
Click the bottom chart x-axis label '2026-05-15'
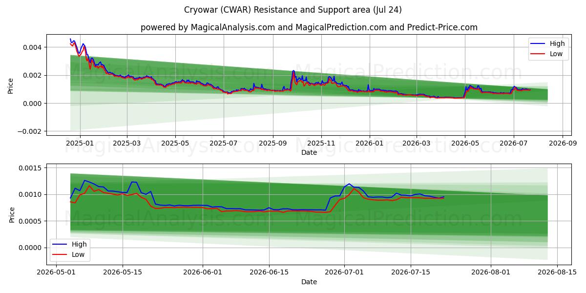coord(122,273)
